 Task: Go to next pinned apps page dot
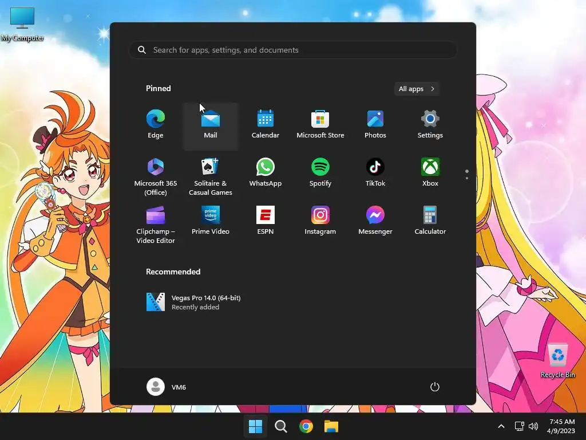[x=467, y=178]
